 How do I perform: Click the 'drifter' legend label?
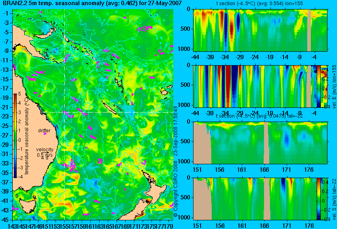click(x=44, y=131)
